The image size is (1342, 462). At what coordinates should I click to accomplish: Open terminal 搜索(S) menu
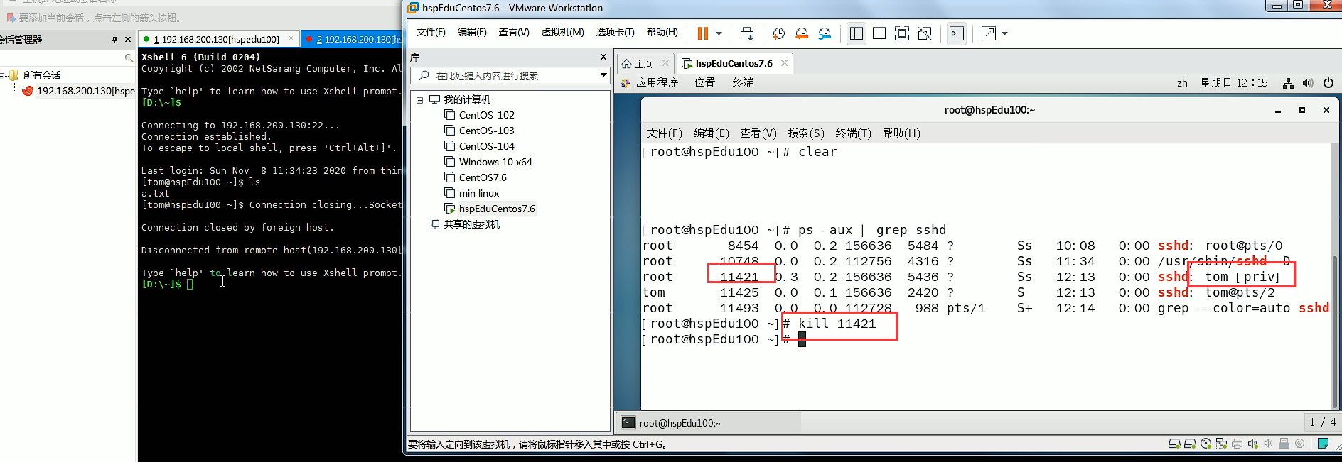click(x=805, y=133)
